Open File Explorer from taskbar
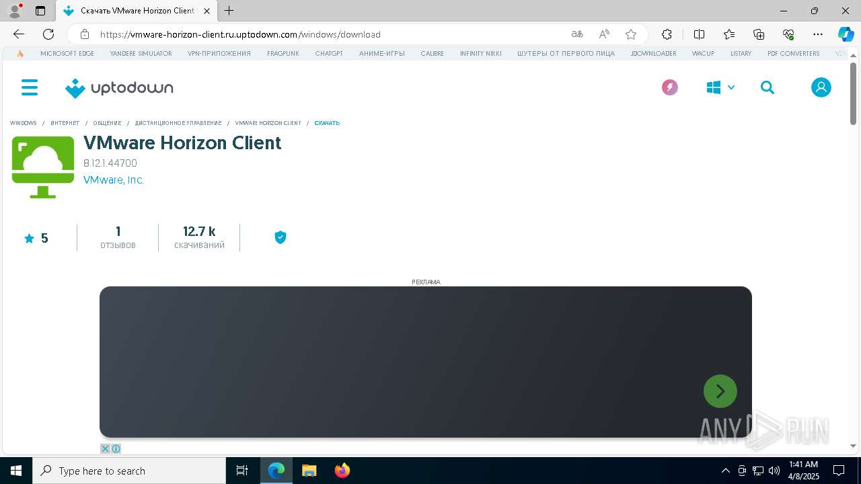The height and width of the screenshot is (484, 861). coord(309,471)
